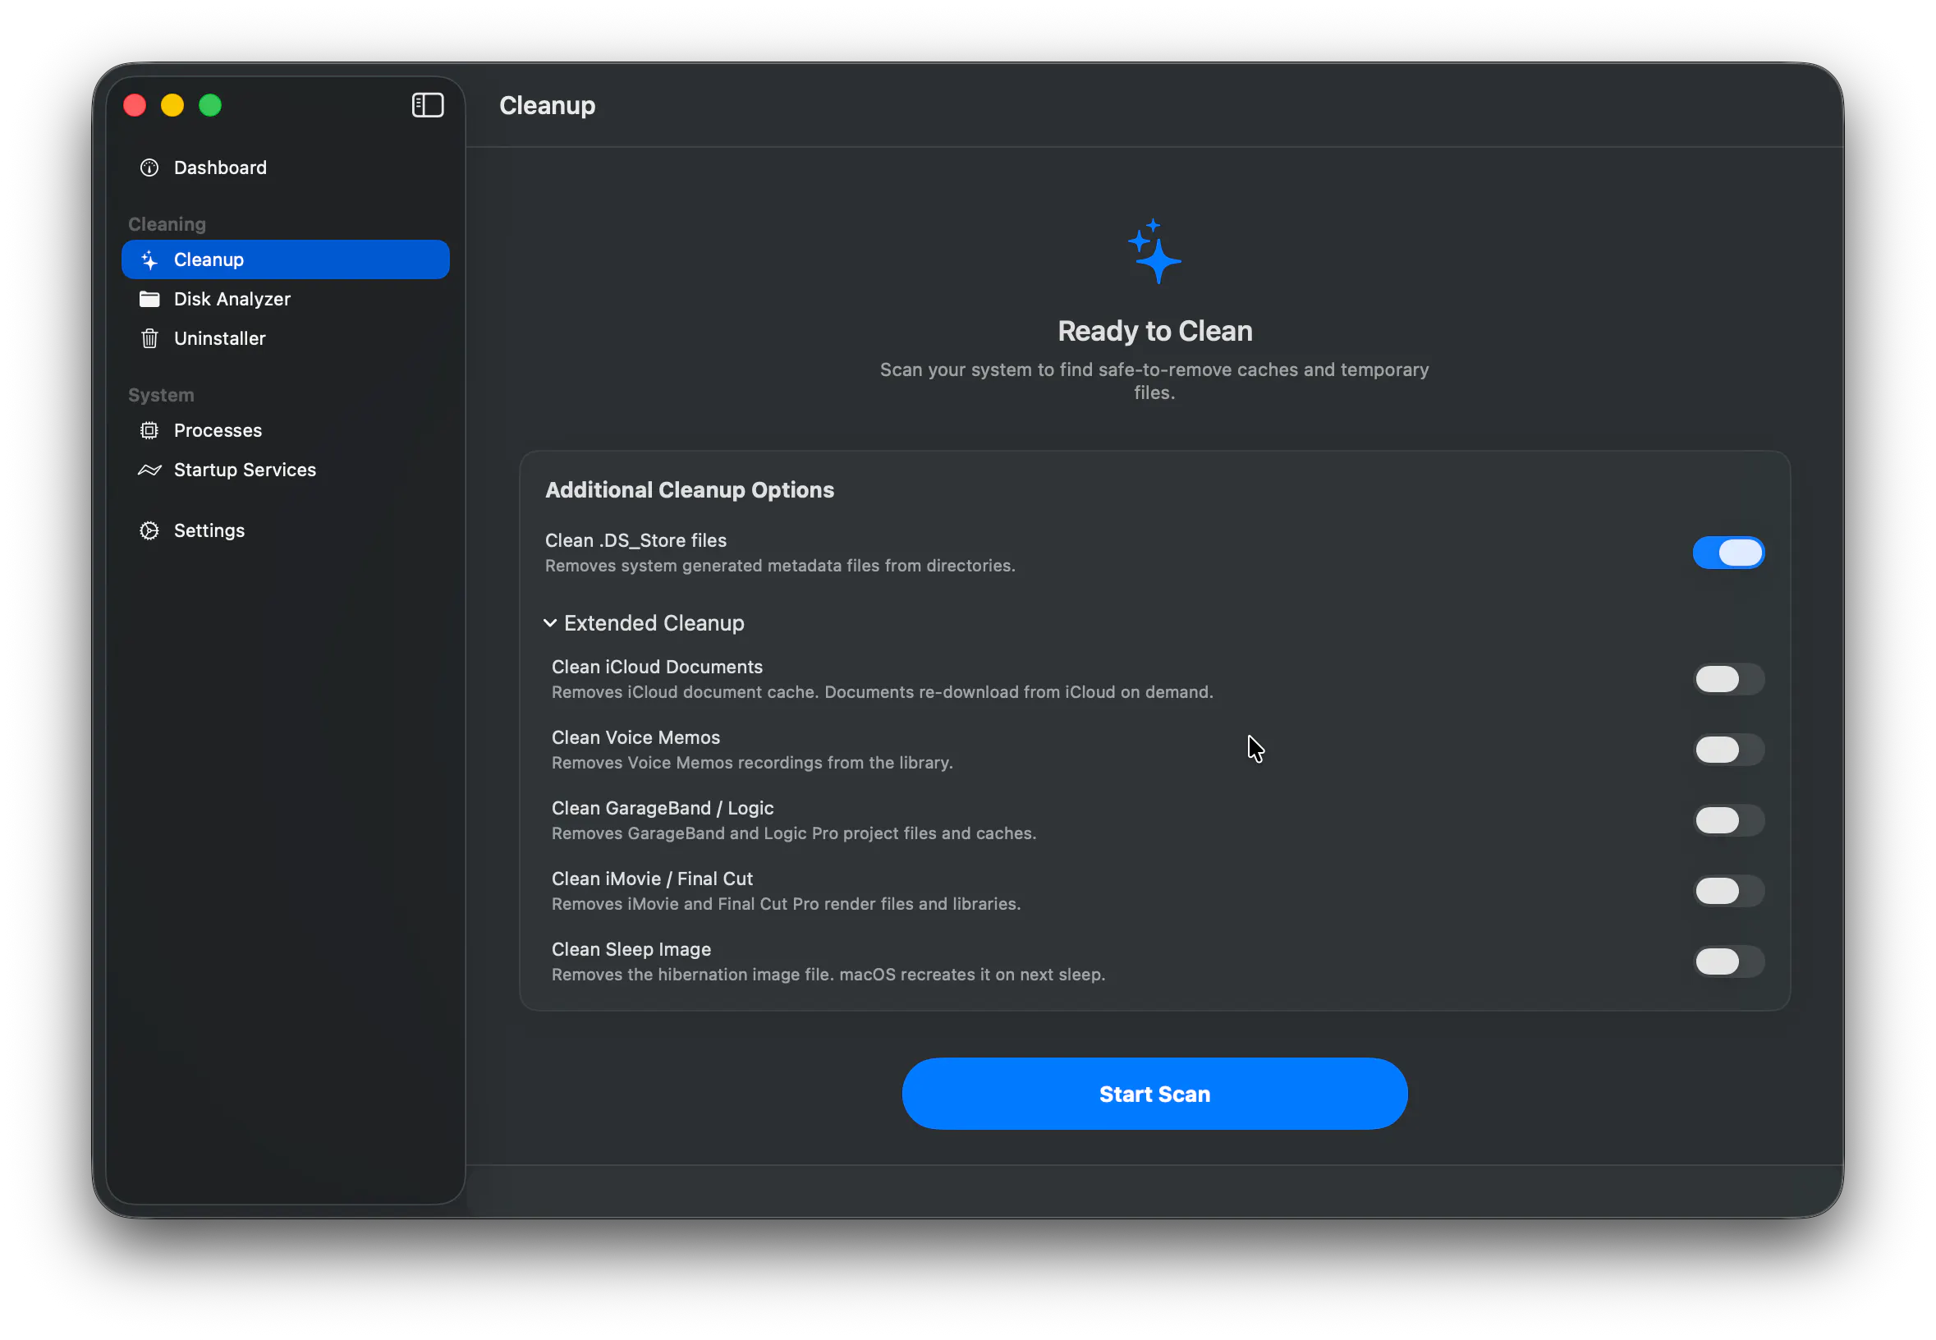Image resolution: width=1936 pixels, height=1340 pixels.
Task: Click 'Removes iMovie and Final Cut Pro' description
Action: 786,903
